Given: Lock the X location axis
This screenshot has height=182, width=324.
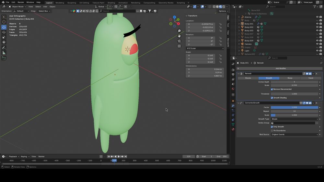Looking at the screenshot, I should click(x=220, y=24).
